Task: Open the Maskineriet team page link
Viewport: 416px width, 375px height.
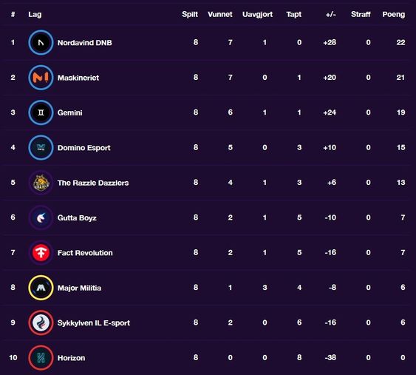Action: coord(78,78)
